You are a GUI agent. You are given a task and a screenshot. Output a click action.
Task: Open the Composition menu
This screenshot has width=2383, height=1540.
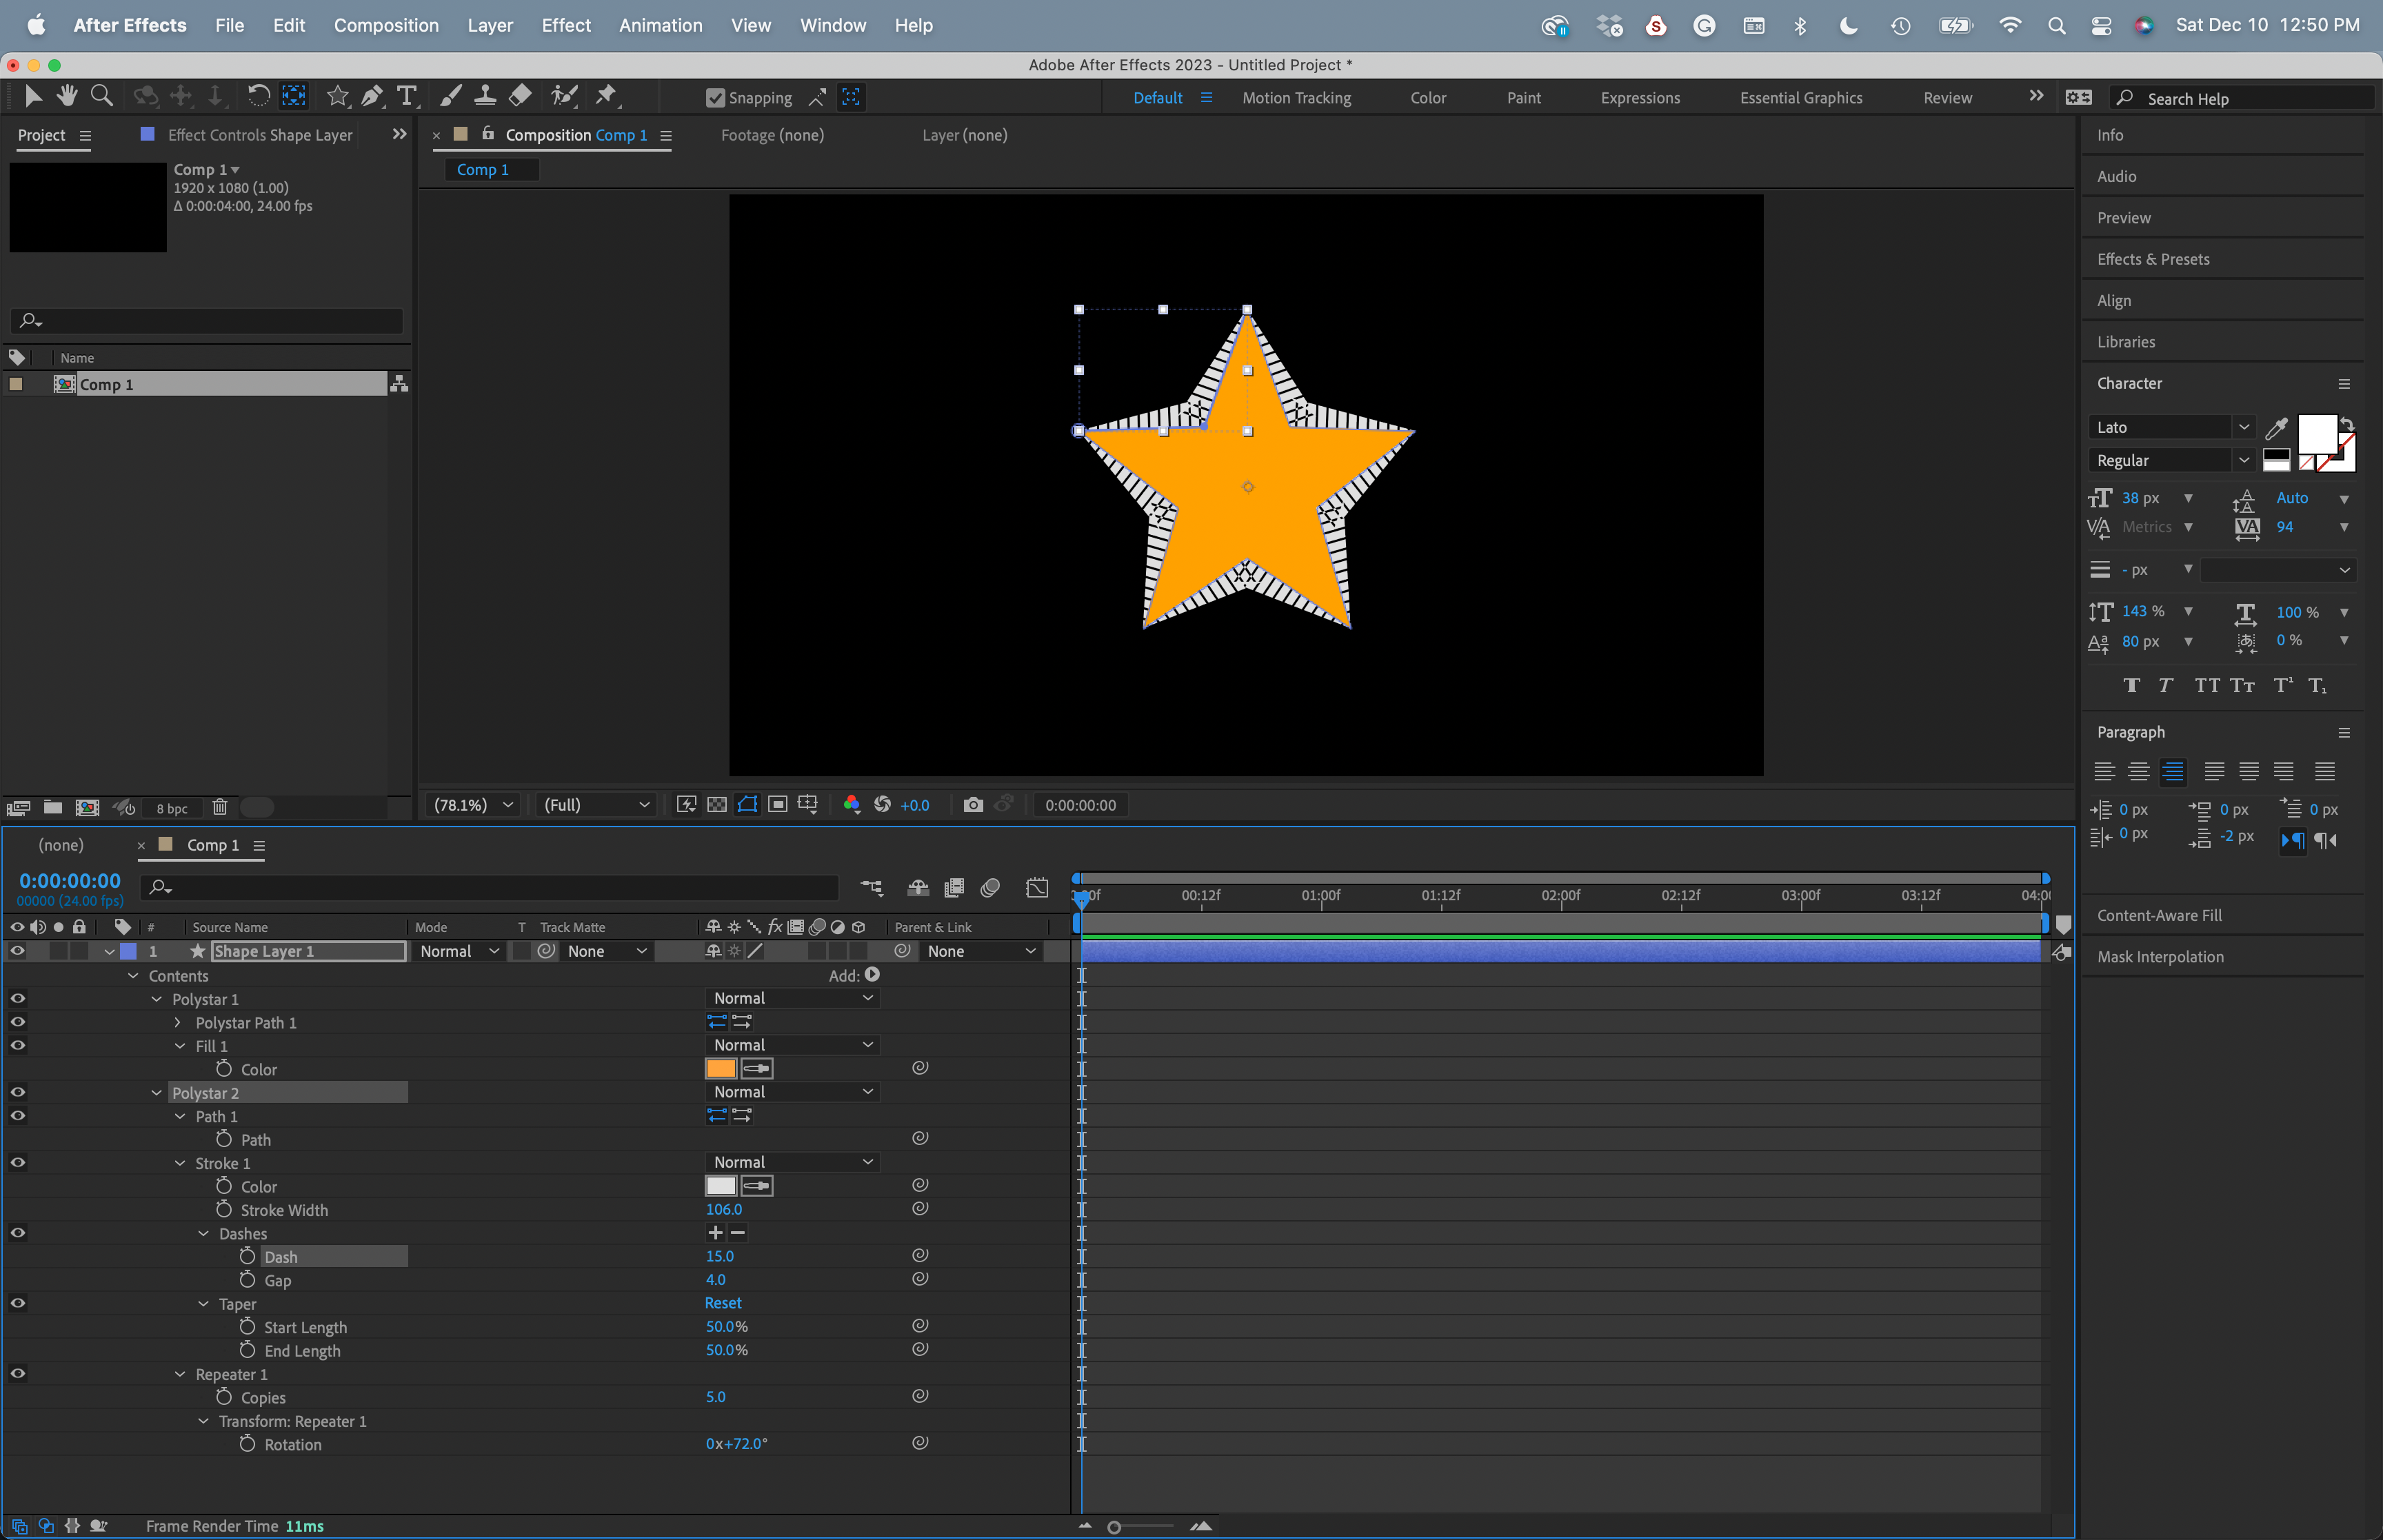[386, 25]
